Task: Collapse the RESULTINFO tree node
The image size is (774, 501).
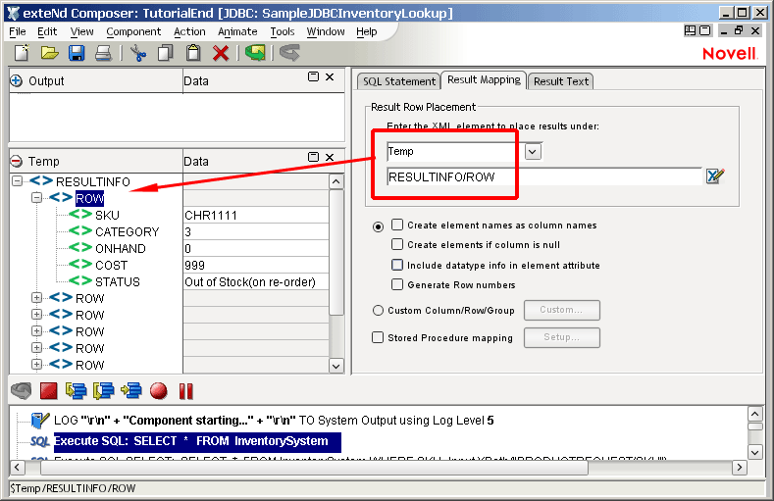Action: [18, 181]
